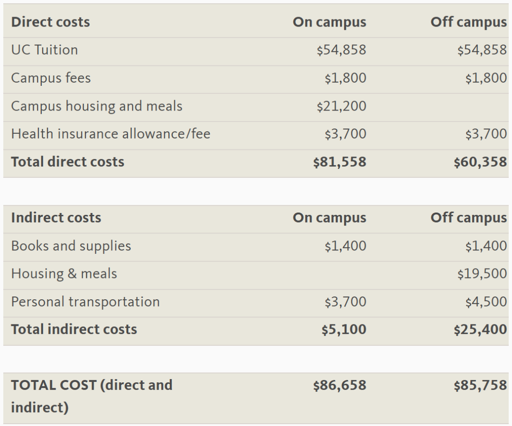The image size is (512, 426).
Task: Select the off-campus Campus fees amount
Action: pyautogui.click(x=485, y=78)
